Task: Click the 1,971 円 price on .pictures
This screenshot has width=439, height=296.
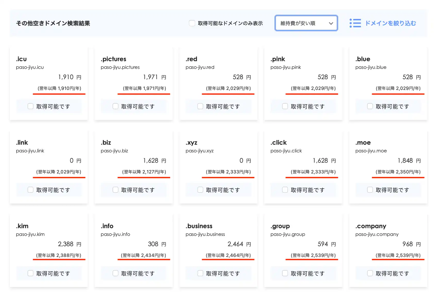Action: [x=155, y=77]
